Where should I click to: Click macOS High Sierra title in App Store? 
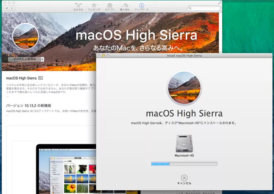pos(21,78)
